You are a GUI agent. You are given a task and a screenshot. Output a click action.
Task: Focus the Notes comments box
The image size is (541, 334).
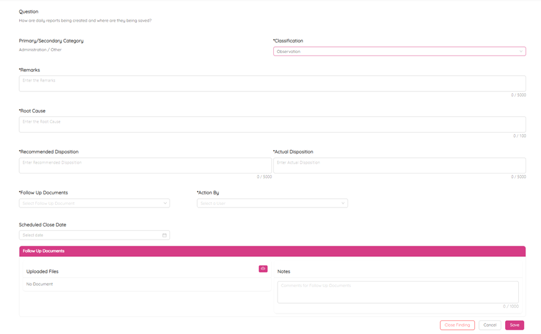398,292
